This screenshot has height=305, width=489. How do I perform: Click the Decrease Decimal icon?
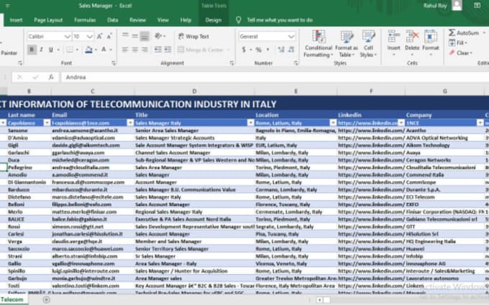tap(291, 50)
